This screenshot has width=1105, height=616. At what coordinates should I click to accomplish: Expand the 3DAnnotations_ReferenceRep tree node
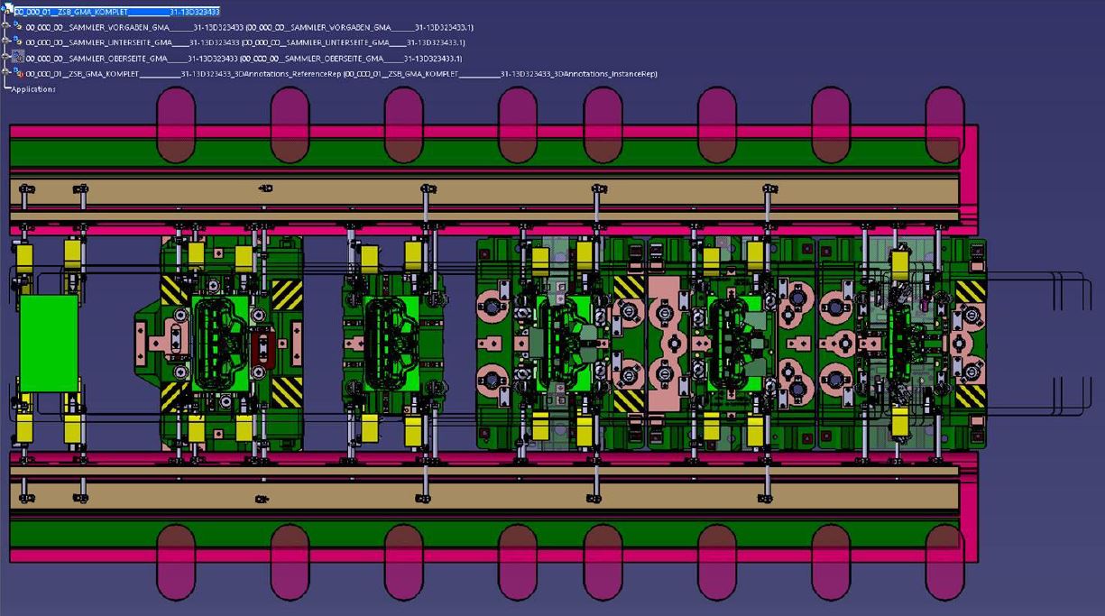coord(7,73)
